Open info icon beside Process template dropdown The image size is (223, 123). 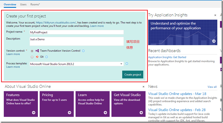point(127,64)
